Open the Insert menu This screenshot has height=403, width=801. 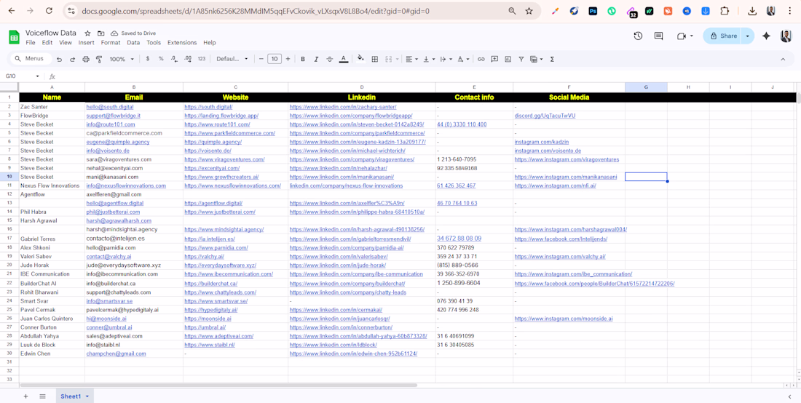87,43
